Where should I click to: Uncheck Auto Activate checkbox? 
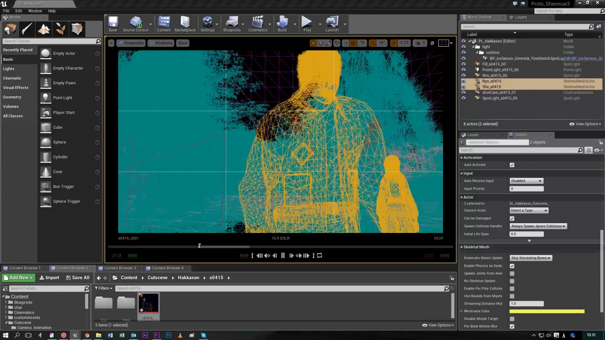tap(512, 165)
